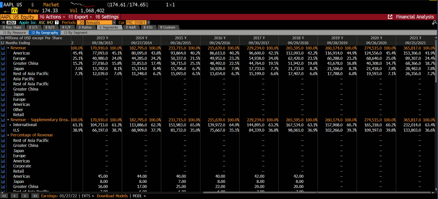The image size is (438, 199).
Task: Click the zoom magnifier plus icon
Action: pyautogui.click(x=434, y=23)
